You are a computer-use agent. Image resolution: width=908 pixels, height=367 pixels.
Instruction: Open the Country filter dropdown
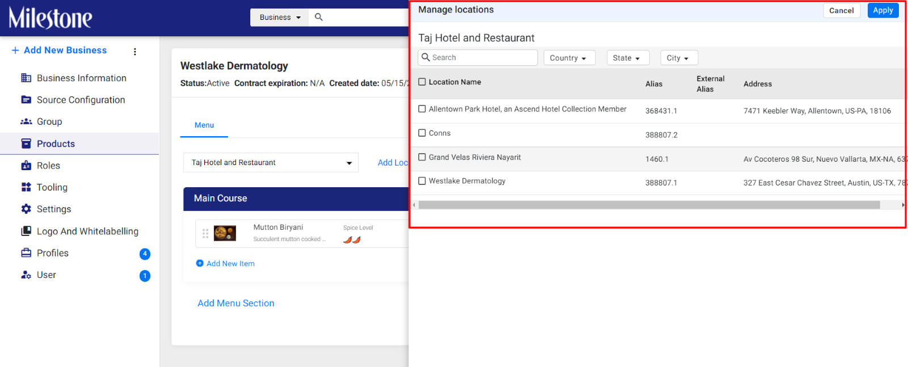(x=569, y=58)
